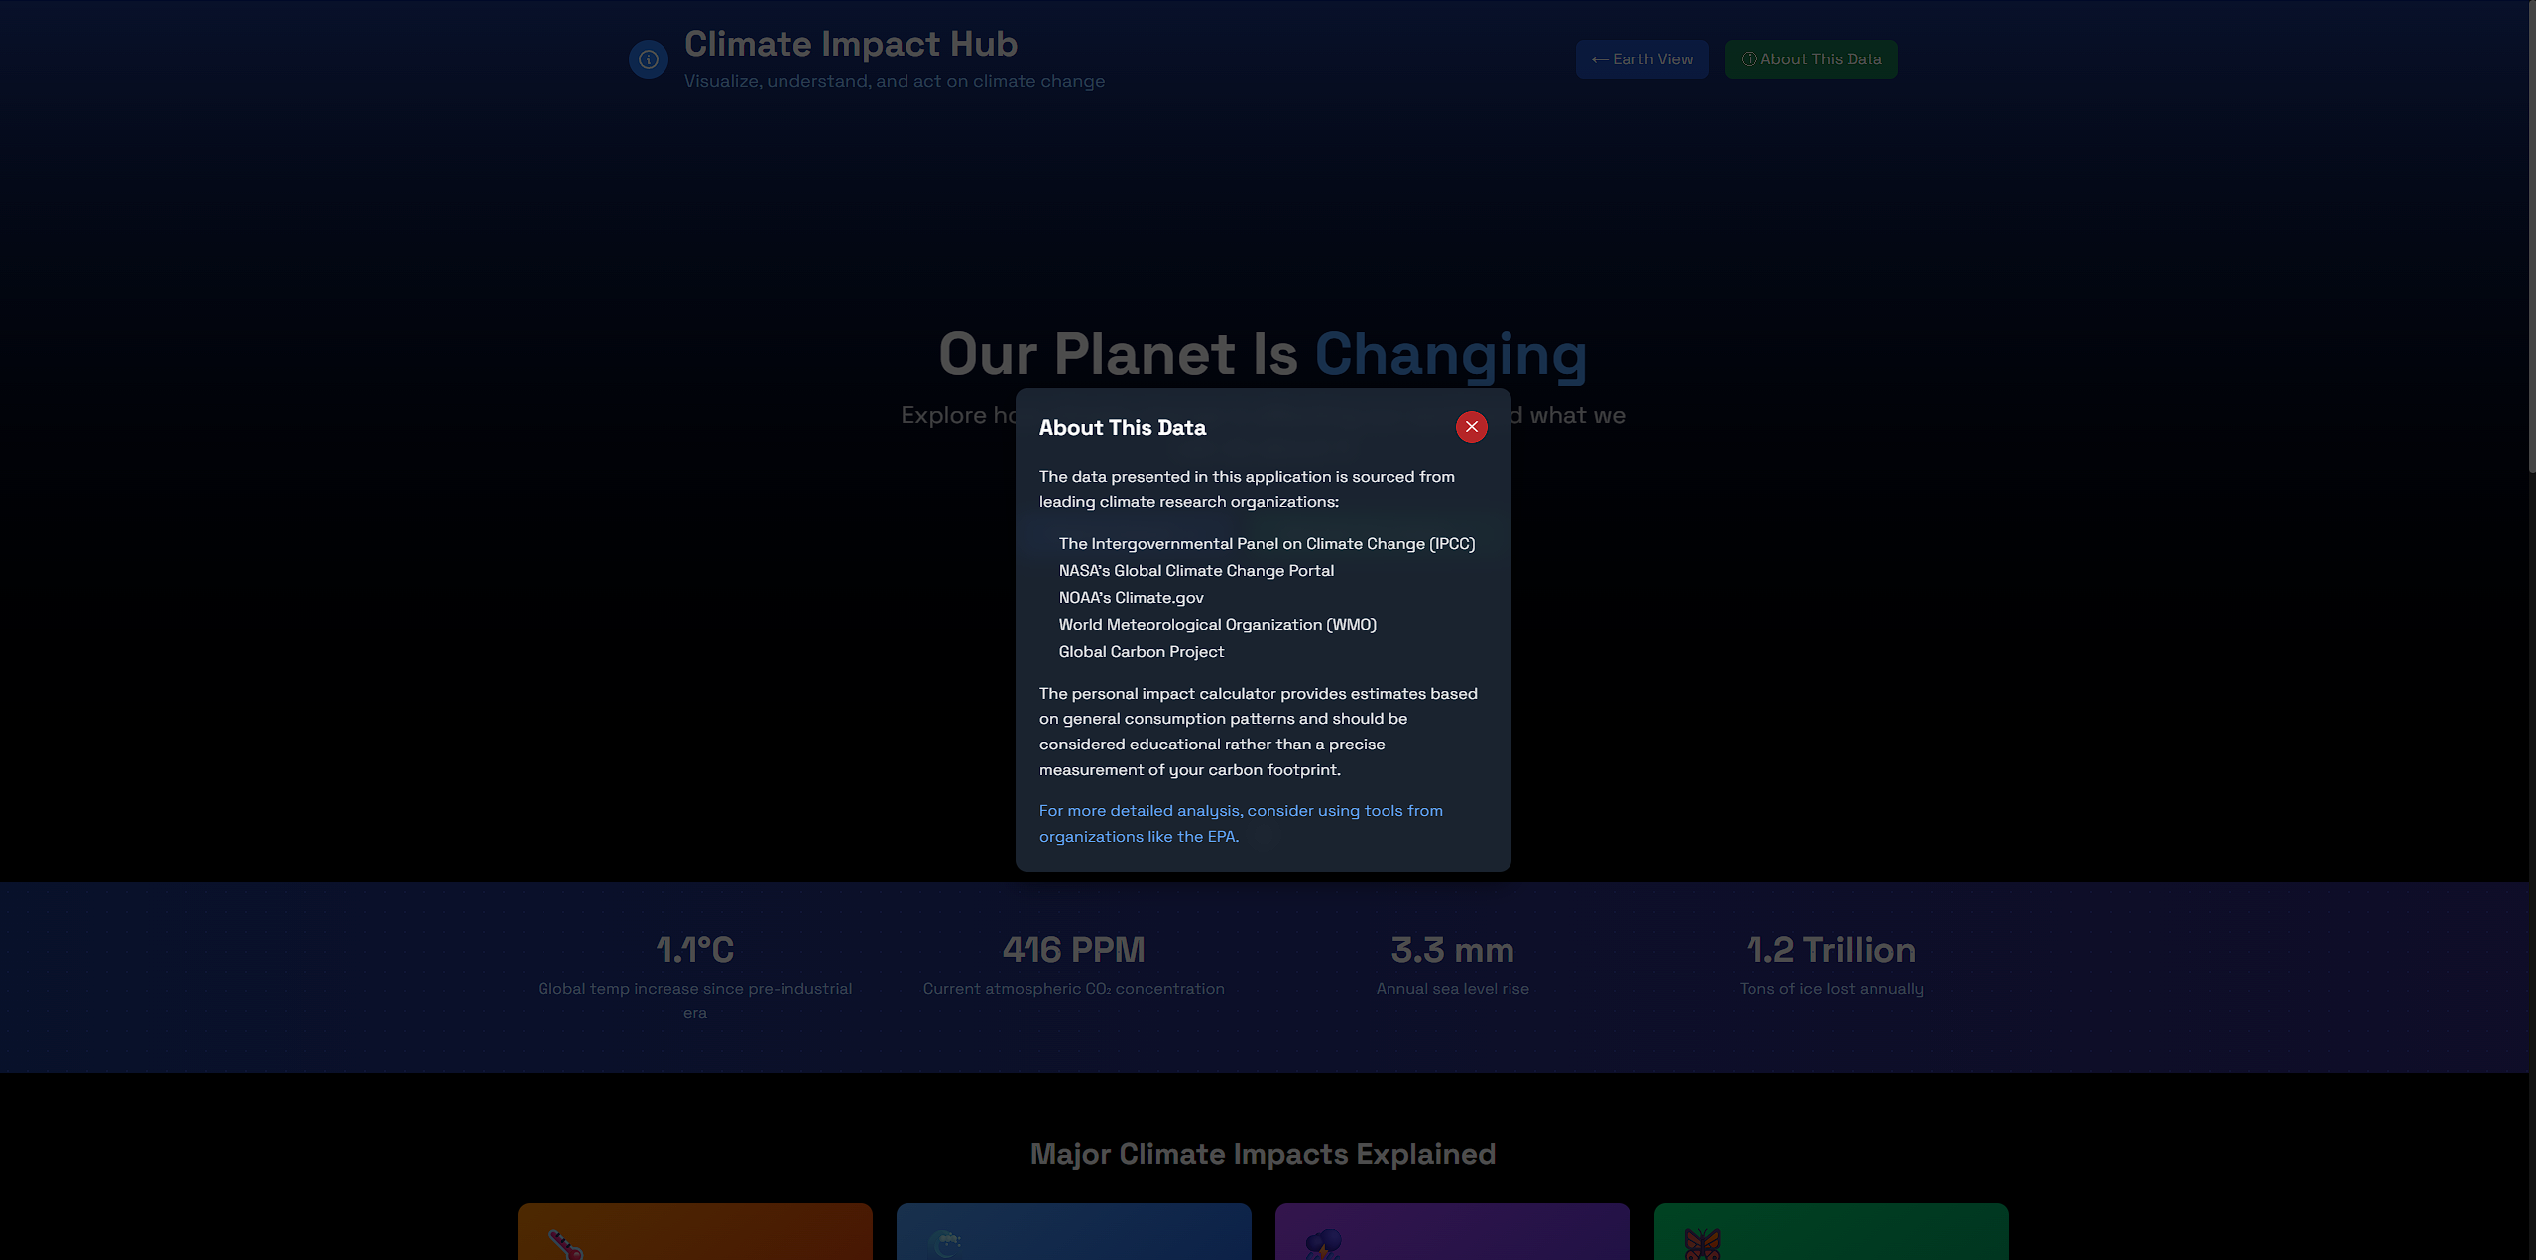Click the Climate Impact Hub title

(x=850, y=44)
